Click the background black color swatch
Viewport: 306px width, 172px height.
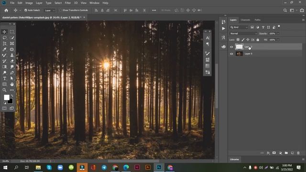[11, 101]
